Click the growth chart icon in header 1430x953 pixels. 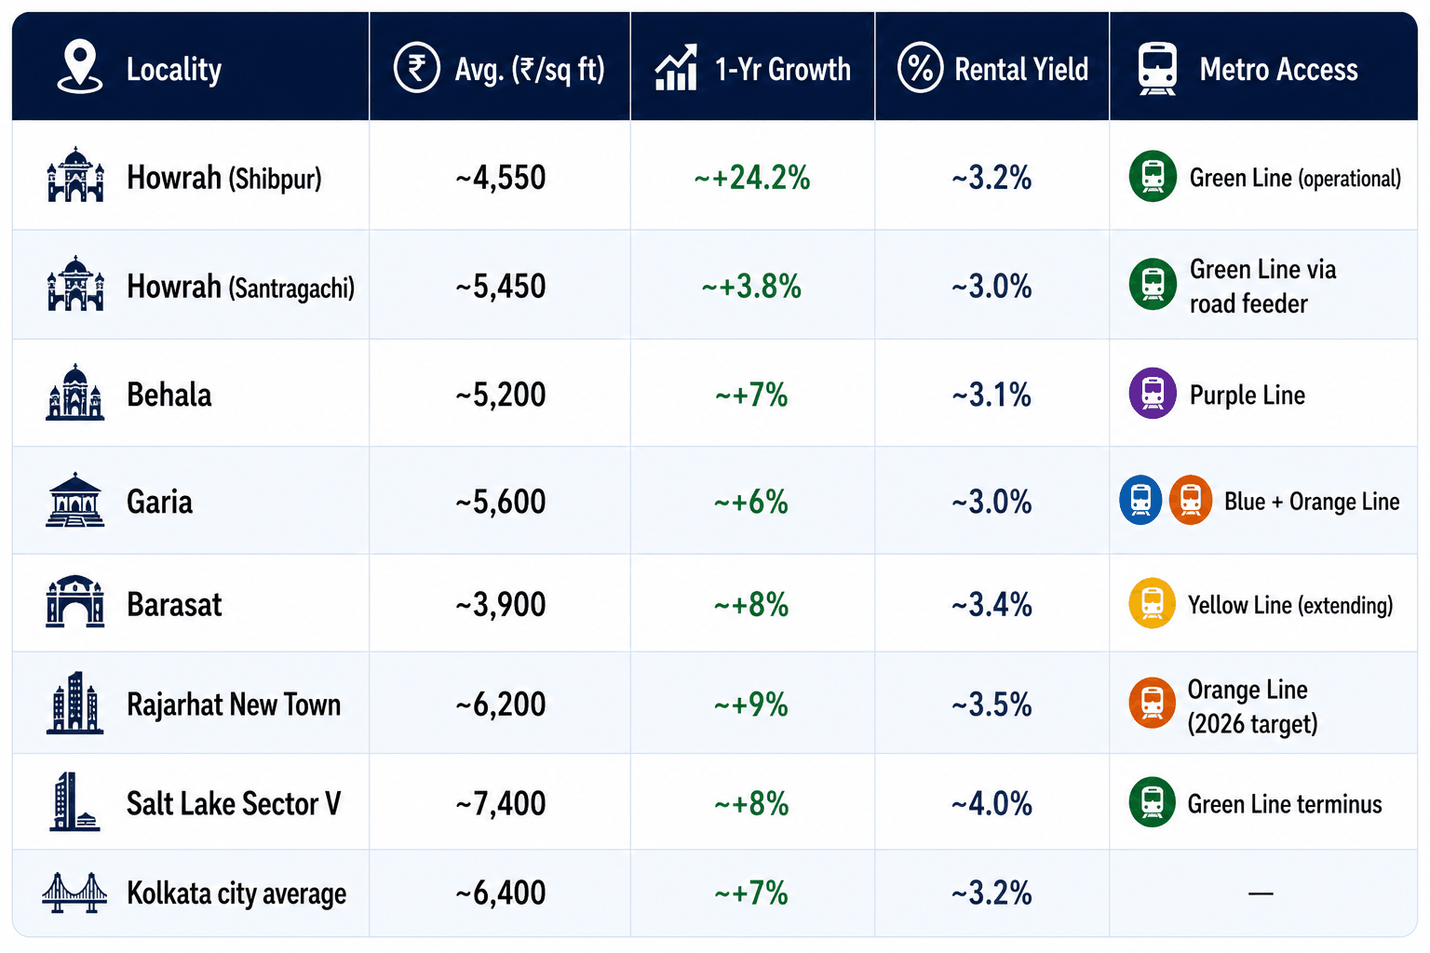coord(676,68)
